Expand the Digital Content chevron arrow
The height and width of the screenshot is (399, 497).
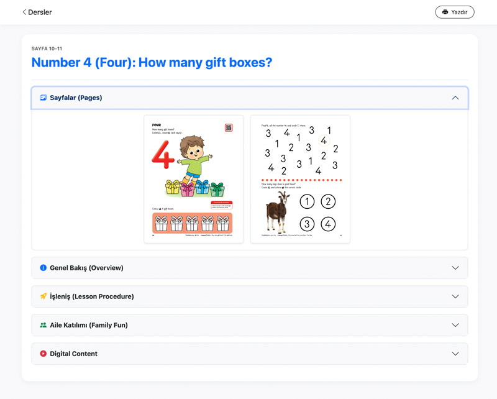point(455,354)
